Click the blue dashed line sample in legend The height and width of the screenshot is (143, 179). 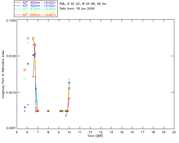18,6
